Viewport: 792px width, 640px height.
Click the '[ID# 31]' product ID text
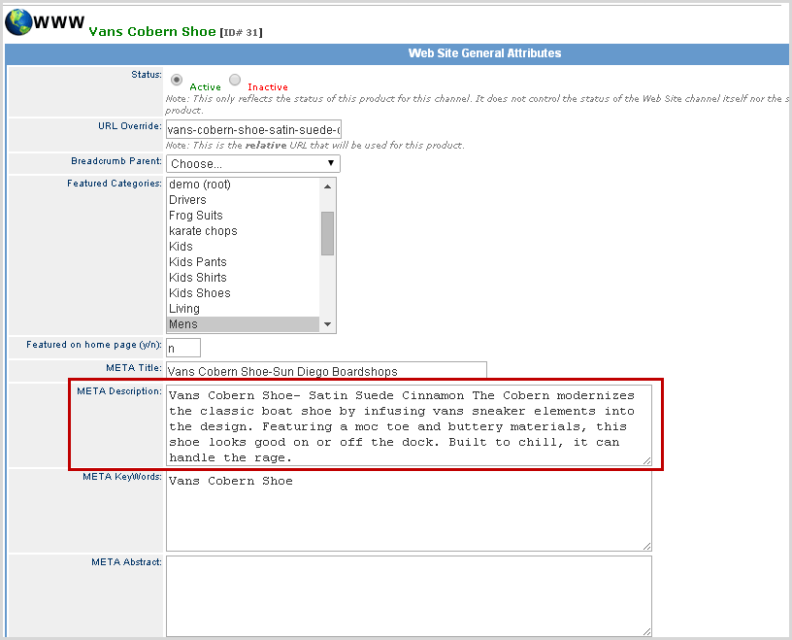pyautogui.click(x=241, y=32)
